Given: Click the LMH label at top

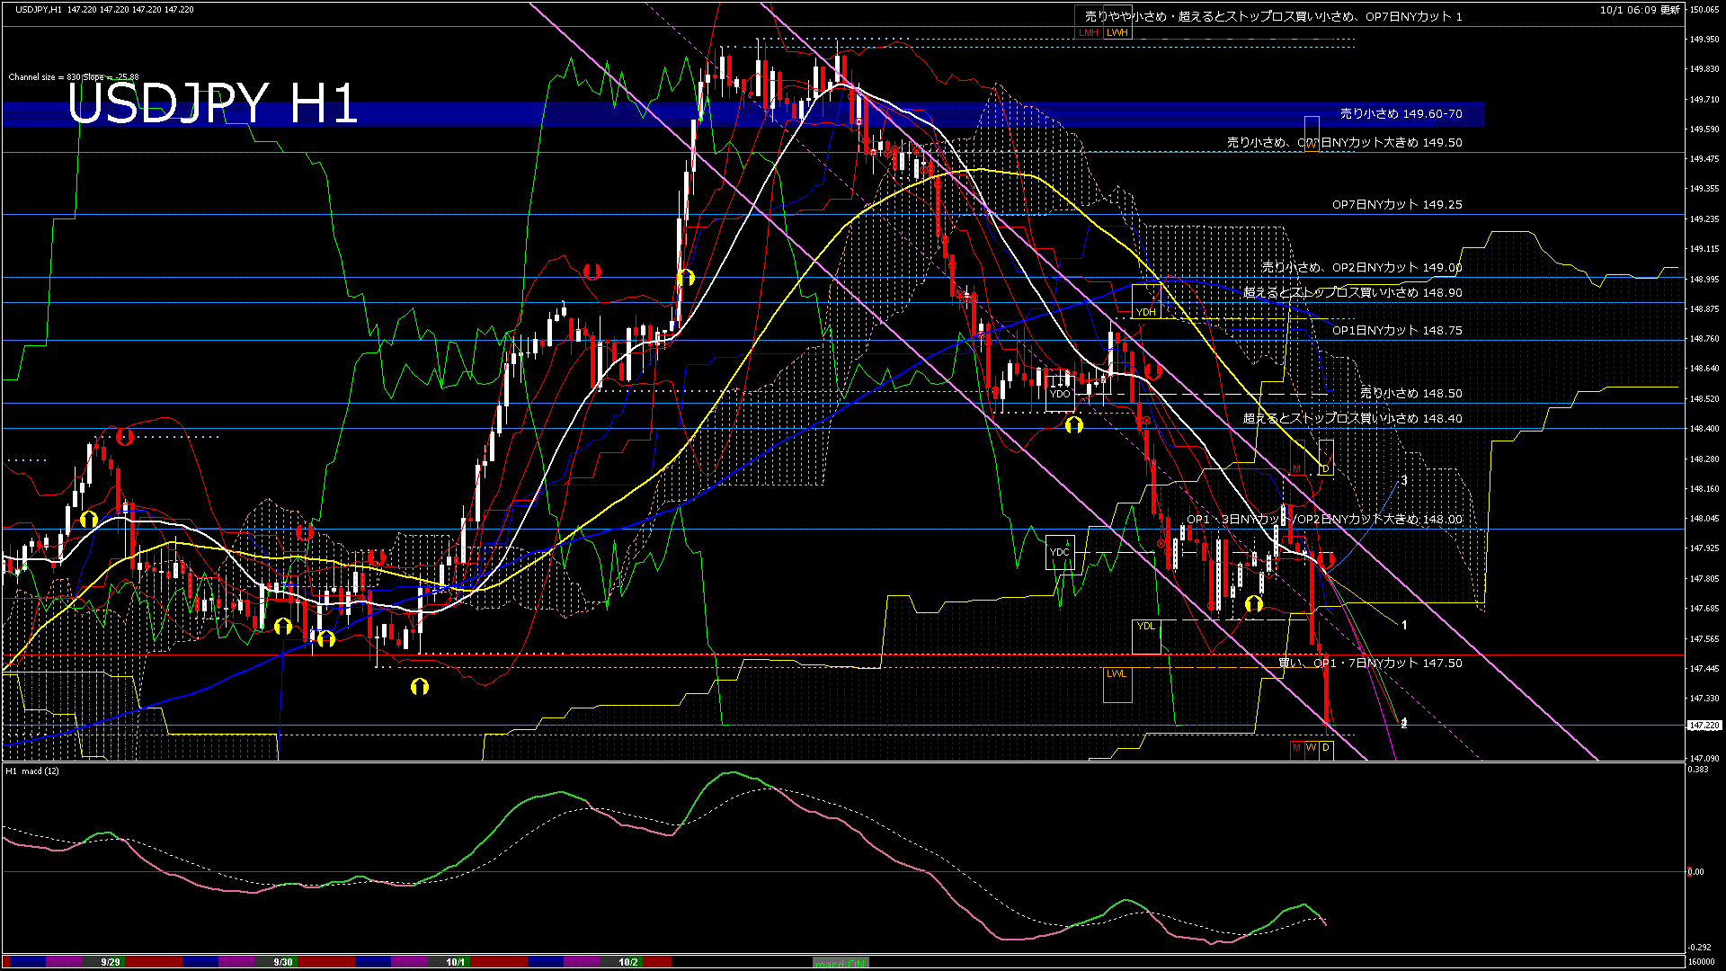Looking at the screenshot, I should coord(1088,32).
